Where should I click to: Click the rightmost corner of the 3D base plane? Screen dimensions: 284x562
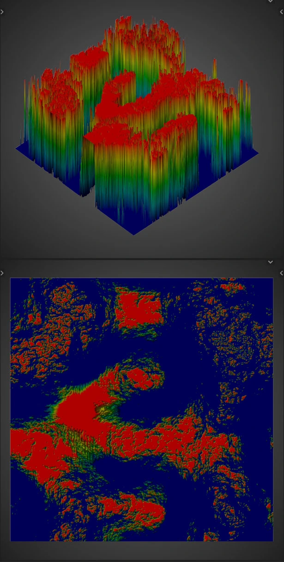point(257,153)
